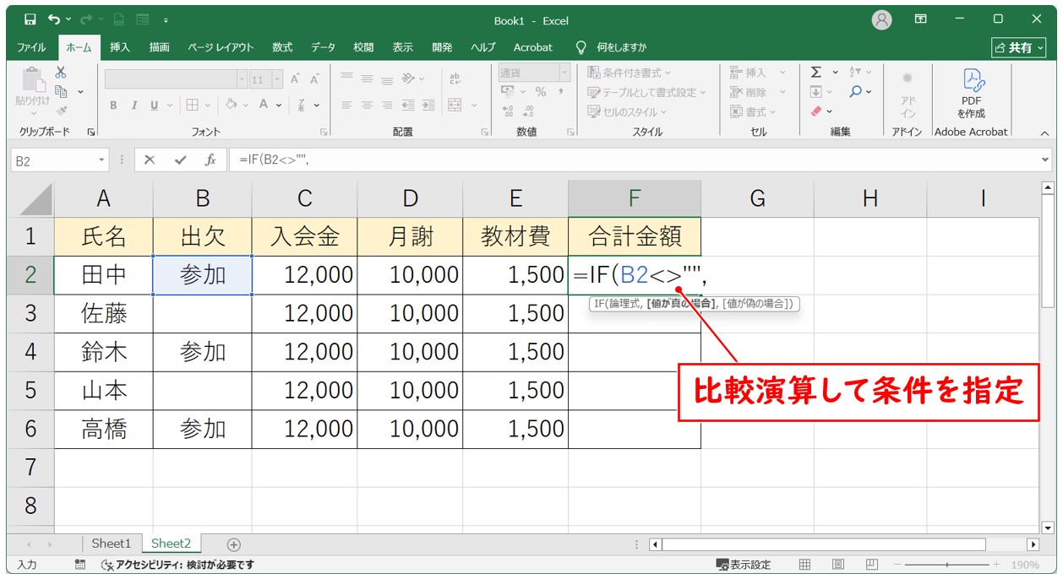
Task: Click the zoom slider in status bar
Action: (947, 565)
